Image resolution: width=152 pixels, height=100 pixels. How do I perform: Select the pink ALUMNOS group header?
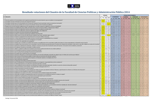(x=126, y=17)
